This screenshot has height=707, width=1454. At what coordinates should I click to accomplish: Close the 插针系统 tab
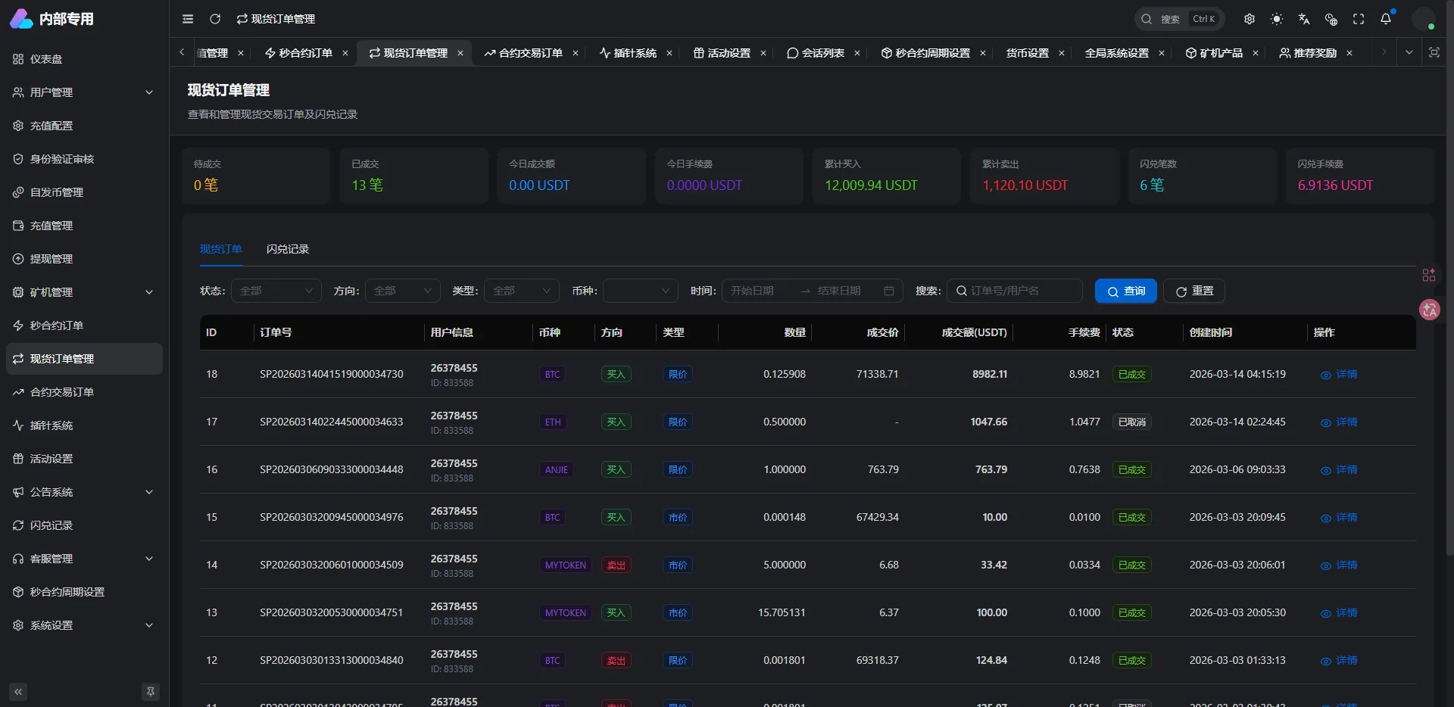tap(669, 53)
